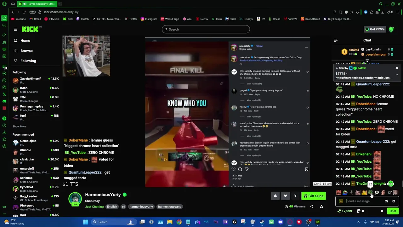Viewport: 403px width, 227px height.
Task: Report stream with the warning triangle icon
Action: tap(321, 207)
